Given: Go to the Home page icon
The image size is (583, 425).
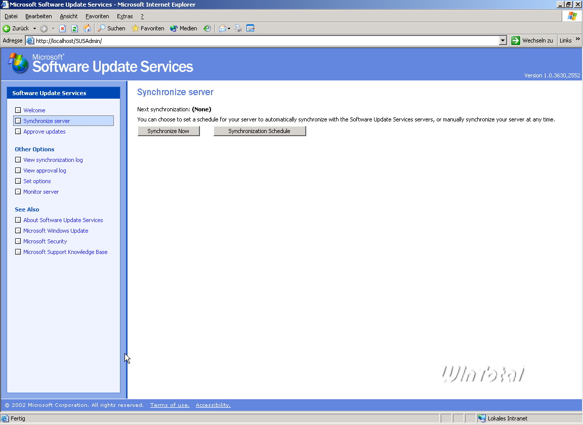Looking at the screenshot, I should coord(87,28).
